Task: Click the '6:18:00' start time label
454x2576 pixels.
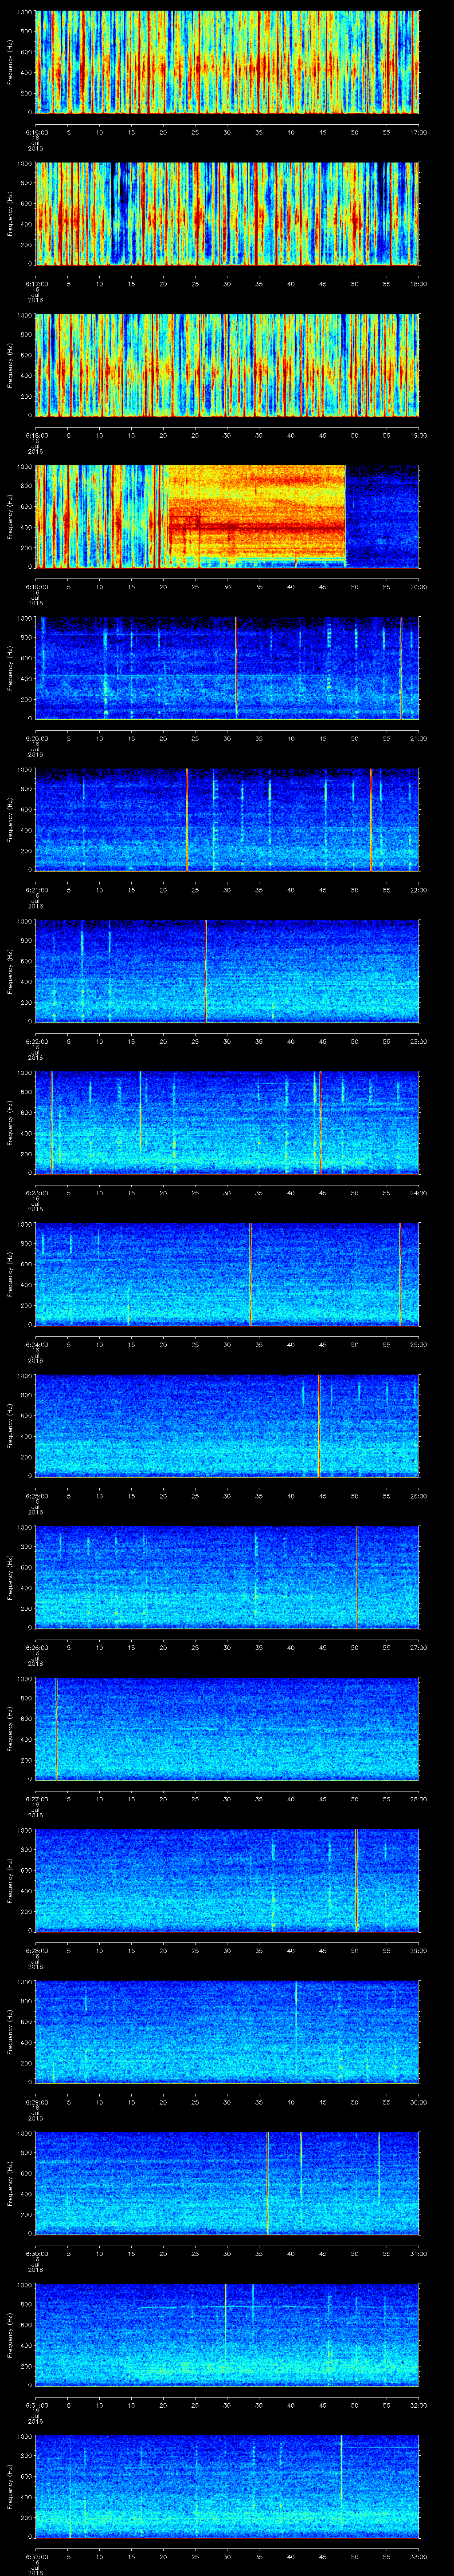Action: point(36,435)
